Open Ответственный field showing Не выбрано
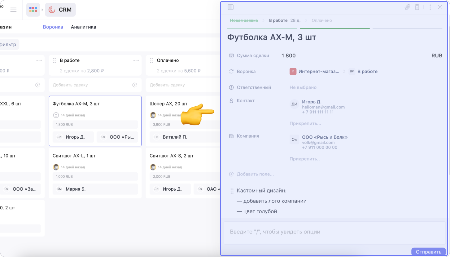This screenshot has width=450, height=257. pyautogui.click(x=303, y=87)
